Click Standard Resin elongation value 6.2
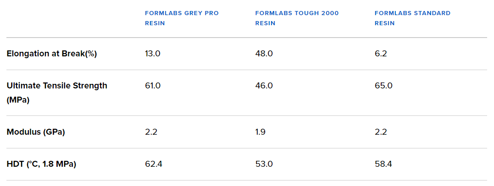Image resolution: width=494 pixels, height=186 pixels. pos(381,54)
